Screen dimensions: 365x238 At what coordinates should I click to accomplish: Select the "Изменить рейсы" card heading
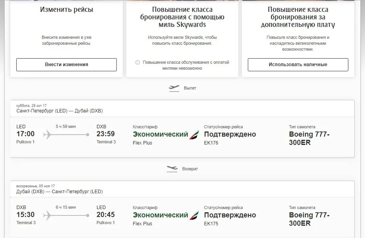click(x=67, y=10)
